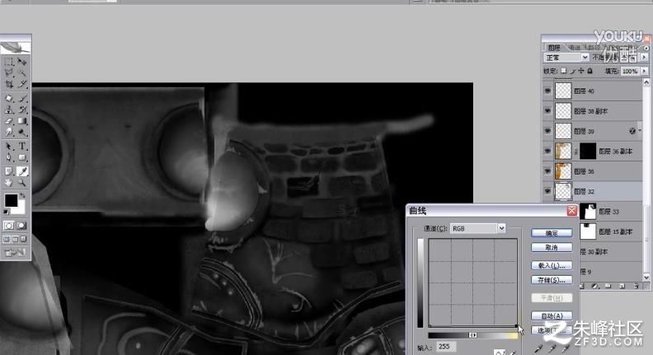This screenshot has width=653, height=355.
Task: Hide layer 图层 38 副本
Action: point(547,110)
